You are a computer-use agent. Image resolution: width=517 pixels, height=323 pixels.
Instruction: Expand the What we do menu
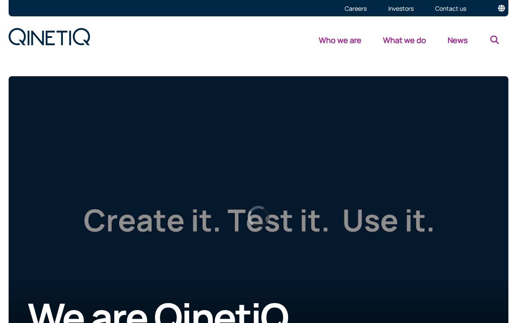pos(404,40)
